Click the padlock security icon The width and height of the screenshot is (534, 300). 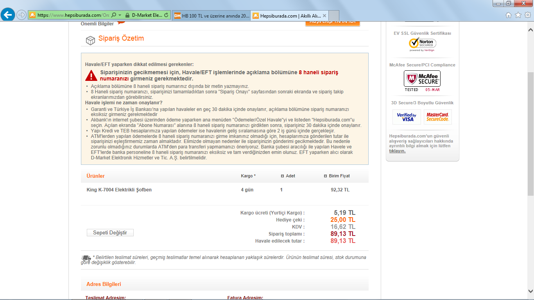pyautogui.click(x=127, y=15)
